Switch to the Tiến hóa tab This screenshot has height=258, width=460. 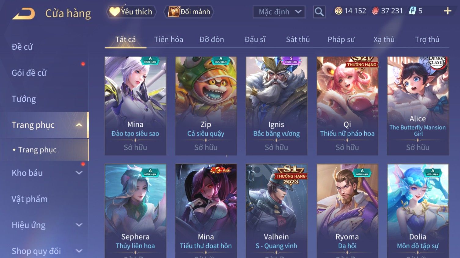(169, 39)
